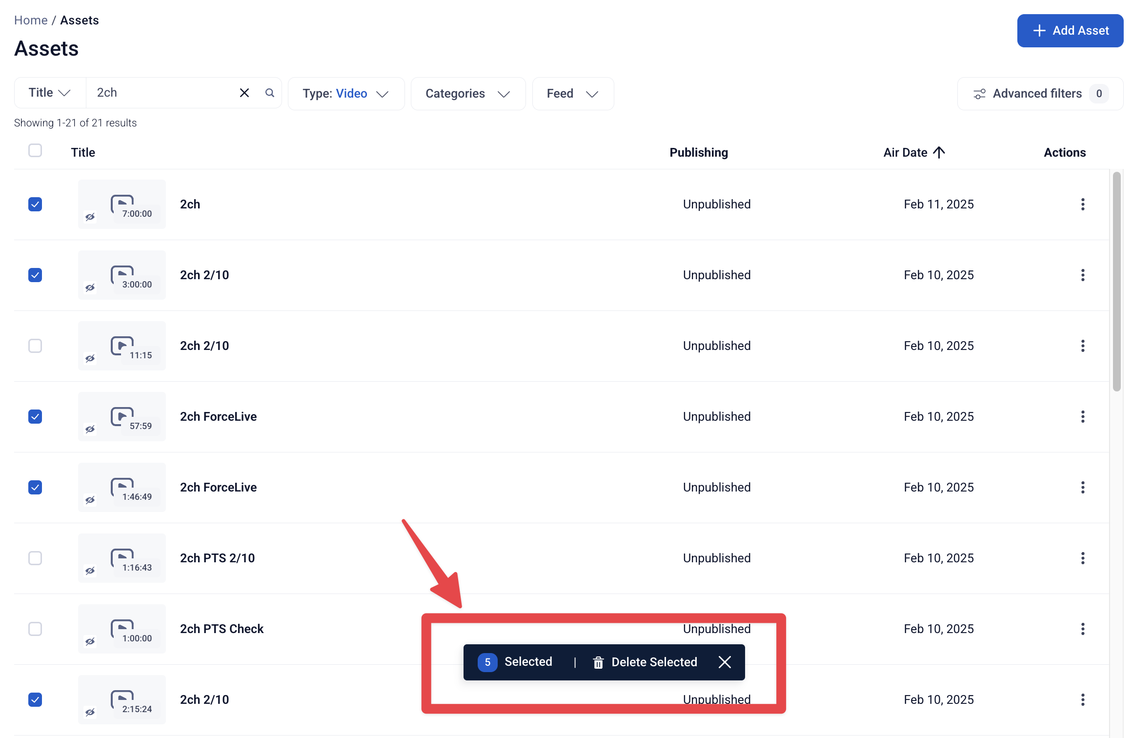The height and width of the screenshot is (738, 1132).
Task: Open actions menu for 2ch ForceLive 57:59 row
Action: coord(1083,417)
